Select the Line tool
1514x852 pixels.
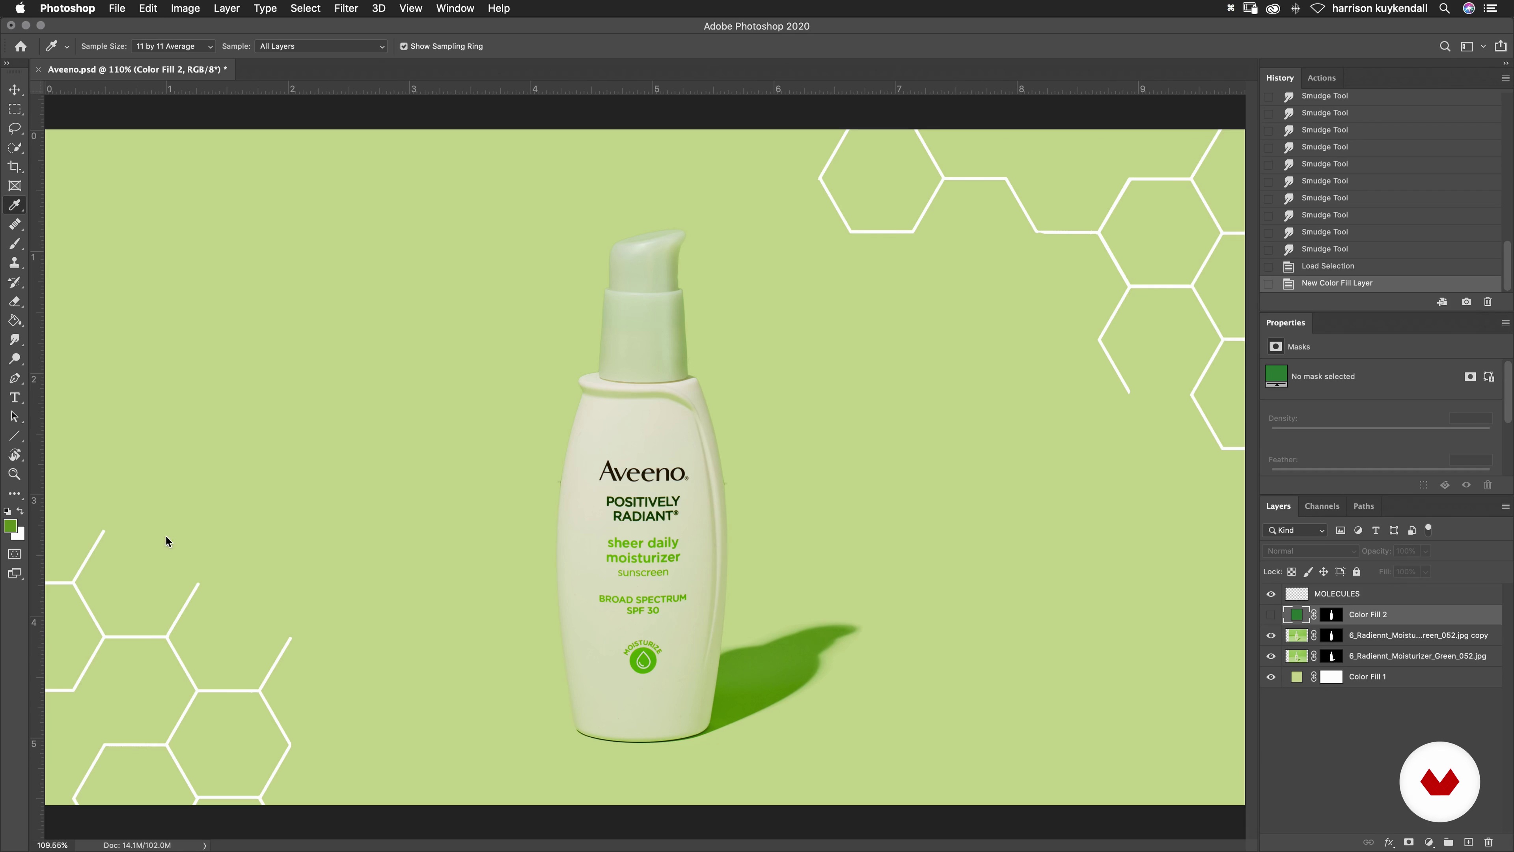[x=15, y=436]
